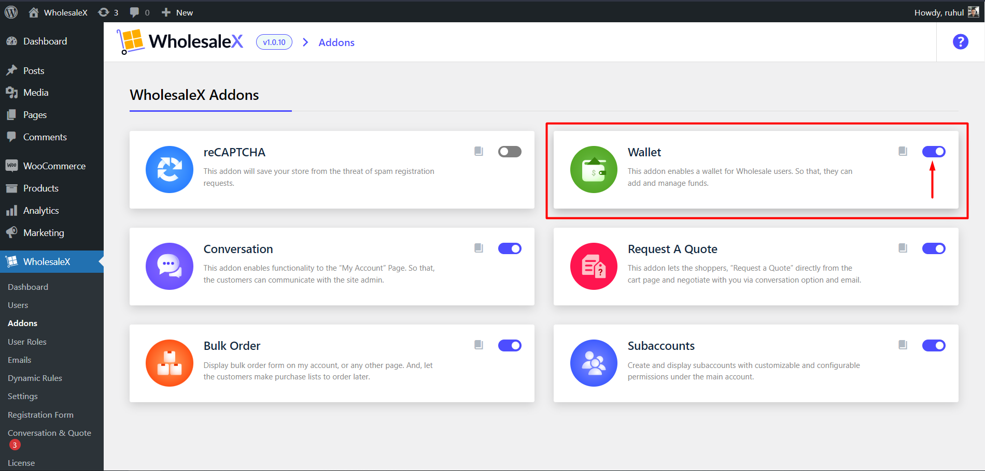Open Subaccounts documentation icon
985x471 pixels.
click(x=903, y=345)
